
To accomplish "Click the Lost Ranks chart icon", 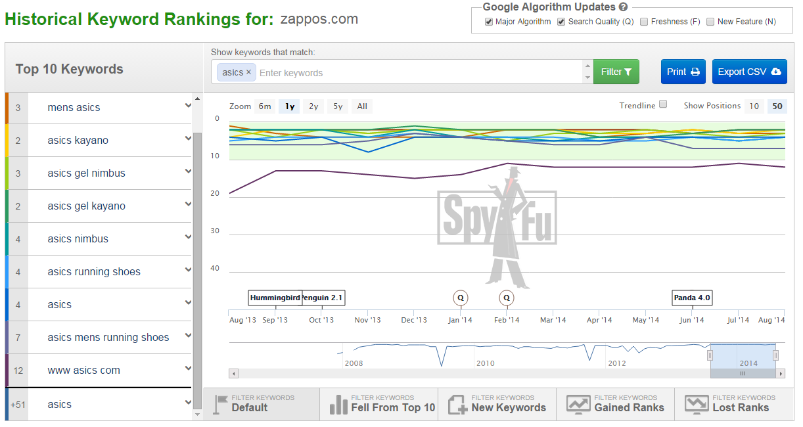I will (x=696, y=404).
